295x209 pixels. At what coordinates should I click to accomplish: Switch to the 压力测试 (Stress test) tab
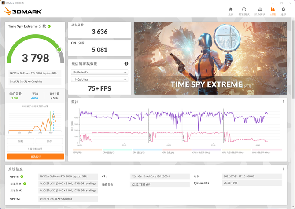coord(259,11)
